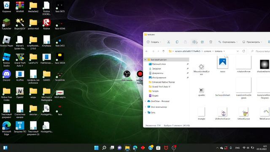Open the Discord desktop icon
The width and height of the screenshot is (270, 152).
tap(7, 76)
